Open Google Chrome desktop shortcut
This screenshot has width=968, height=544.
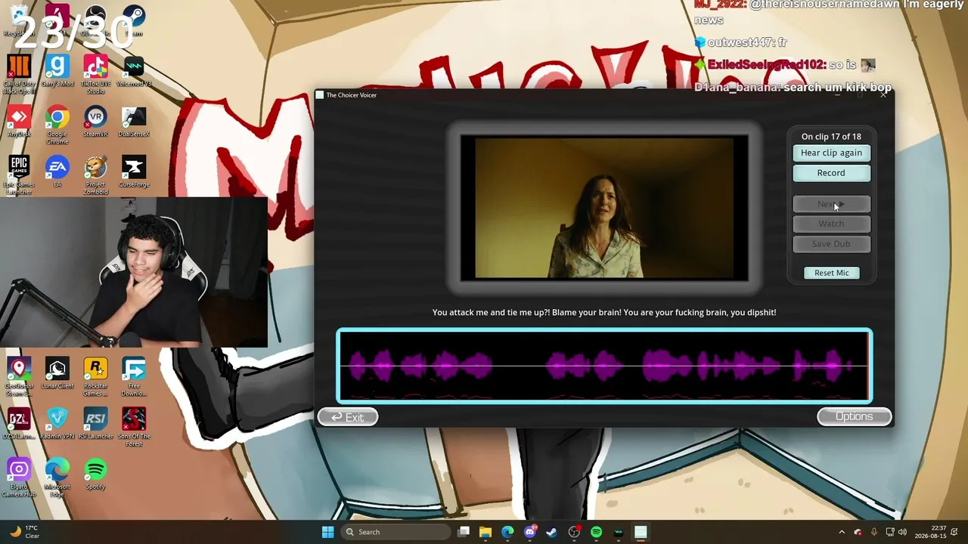pyautogui.click(x=57, y=125)
